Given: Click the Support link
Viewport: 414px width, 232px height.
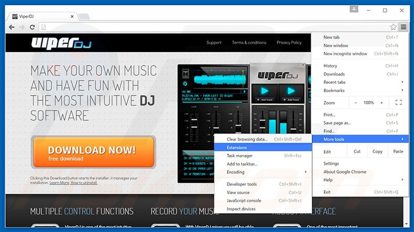Looking at the screenshot, I should pos(214,43).
